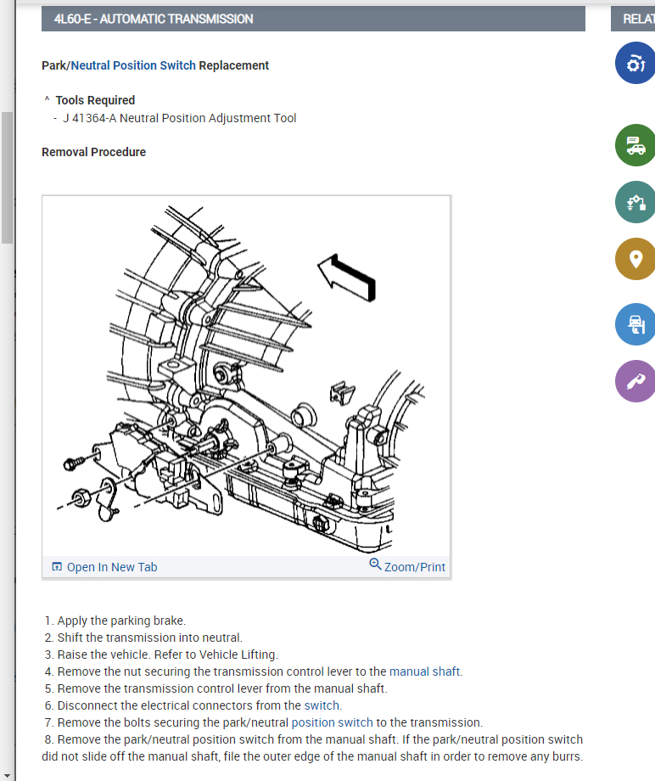Screen dimensions: 655x781
Task: Open the position switch link in step 7
Action: pos(332,722)
